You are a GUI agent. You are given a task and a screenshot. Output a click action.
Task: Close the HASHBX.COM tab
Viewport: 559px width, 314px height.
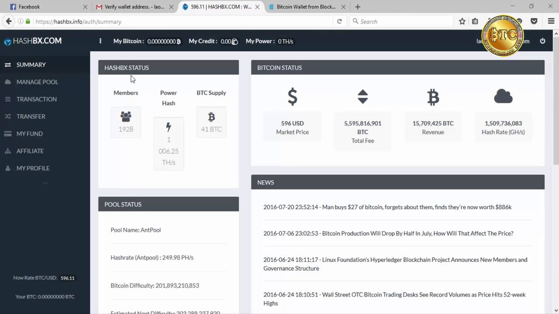[258, 7]
